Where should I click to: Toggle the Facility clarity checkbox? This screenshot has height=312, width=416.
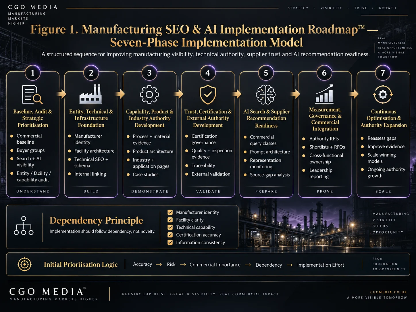[170, 220]
